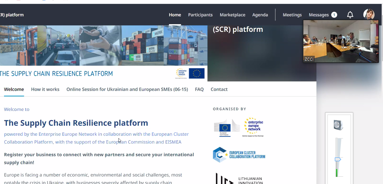Viewport: 383px width, 184px height.
Task: Open the Contact tab
Action: click(x=219, y=89)
